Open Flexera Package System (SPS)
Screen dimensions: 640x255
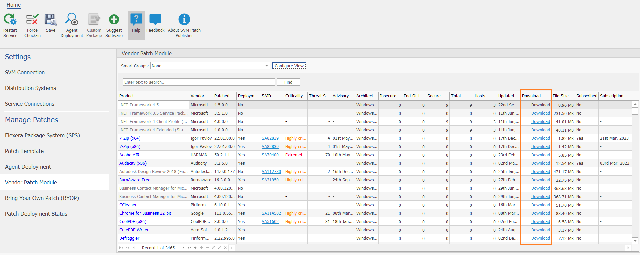click(x=42, y=135)
